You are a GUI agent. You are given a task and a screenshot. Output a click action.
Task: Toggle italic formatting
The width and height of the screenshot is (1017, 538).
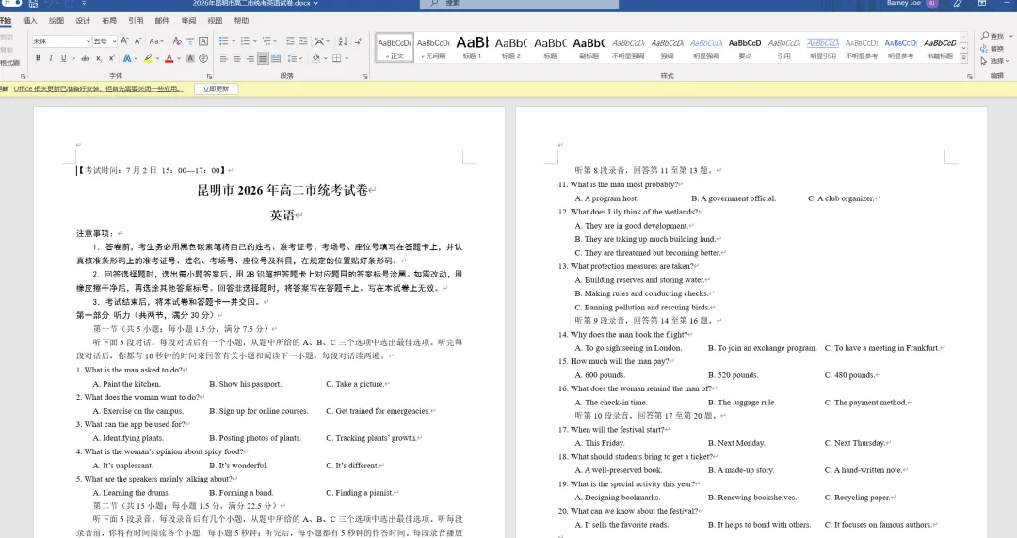[x=51, y=58]
